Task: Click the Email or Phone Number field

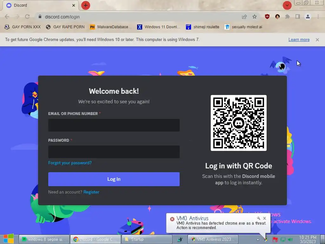Action: (x=114, y=125)
